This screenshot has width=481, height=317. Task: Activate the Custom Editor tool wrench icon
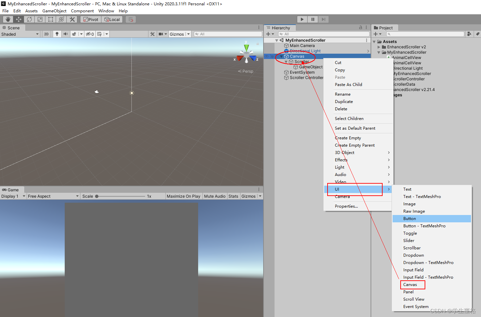click(72, 19)
